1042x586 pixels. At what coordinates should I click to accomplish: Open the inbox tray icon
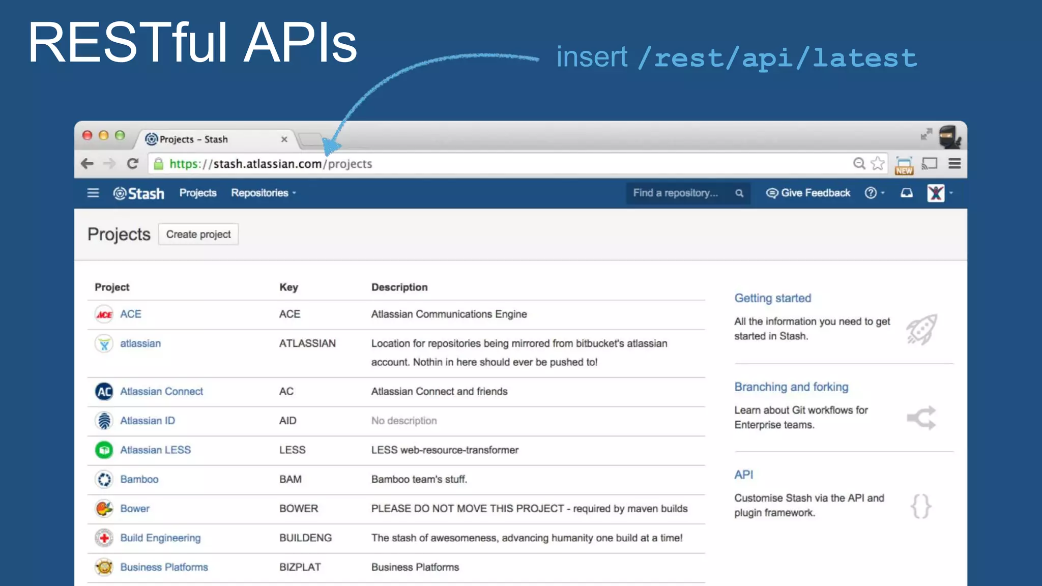pyautogui.click(x=907, y=193)
